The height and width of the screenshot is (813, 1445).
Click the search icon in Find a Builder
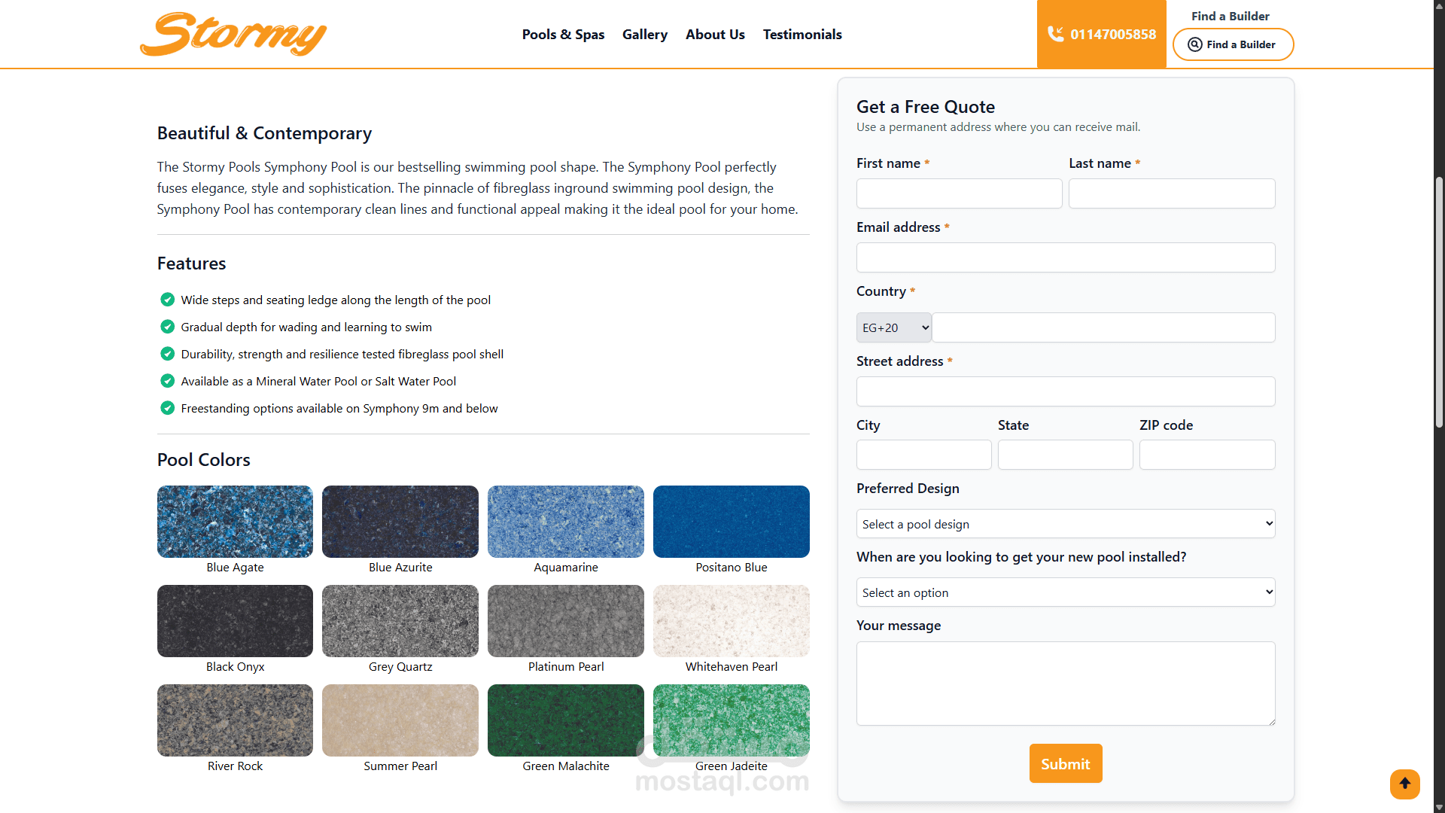click(1194, 44)
